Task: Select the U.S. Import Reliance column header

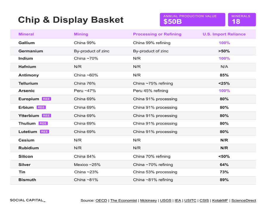Action: [x=224, y=34]
